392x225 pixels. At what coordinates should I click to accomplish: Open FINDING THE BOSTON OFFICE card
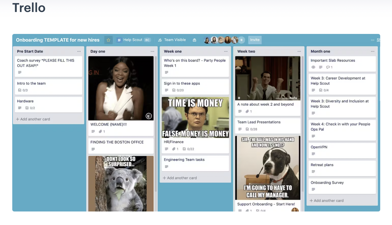121,146
